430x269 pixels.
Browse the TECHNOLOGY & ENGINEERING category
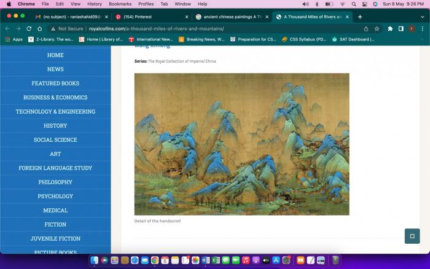coord(55,112)
